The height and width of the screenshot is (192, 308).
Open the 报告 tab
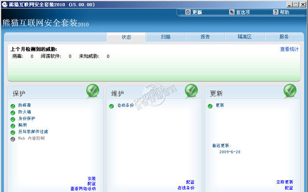[x=205, y=37]
